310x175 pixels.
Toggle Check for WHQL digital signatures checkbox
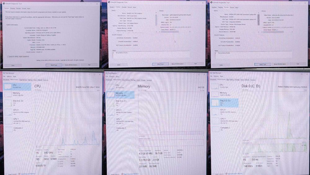[8, 56]
